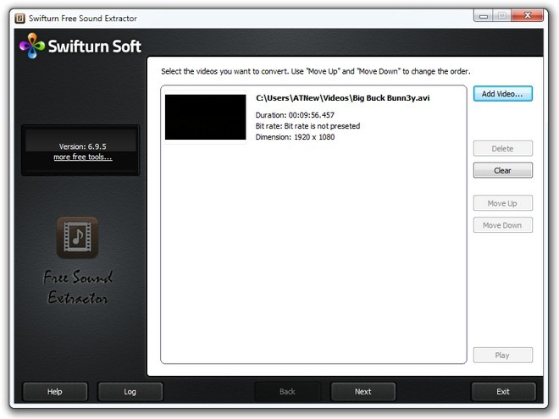Image resolution: width=559 pixels, height=419 pixels.
Task: Exit the application
Action: click(503, 392)
